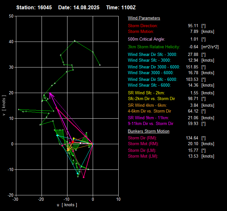Image resolution: width=227 pixels, height=211 pixels.
Task: Click 'Wind Shear Dir 3000 - 6000:' label
Action: click(154, 67)
